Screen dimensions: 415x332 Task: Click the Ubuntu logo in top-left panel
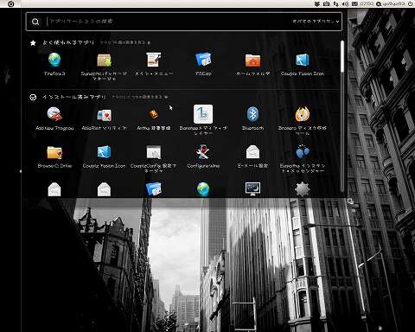pos(10,3)
